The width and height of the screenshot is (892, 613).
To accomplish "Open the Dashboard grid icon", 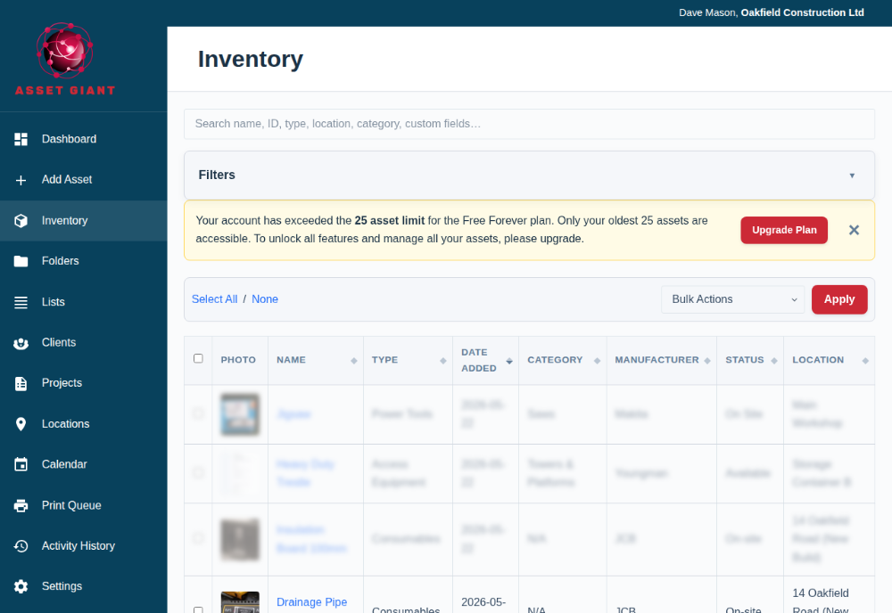I will coord(21,139).
